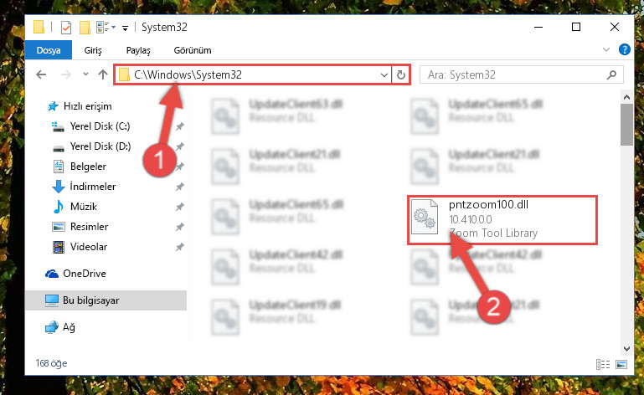Open recent locations dropdown arrow
The image size is (644, 395).
[x=85, y=74]
